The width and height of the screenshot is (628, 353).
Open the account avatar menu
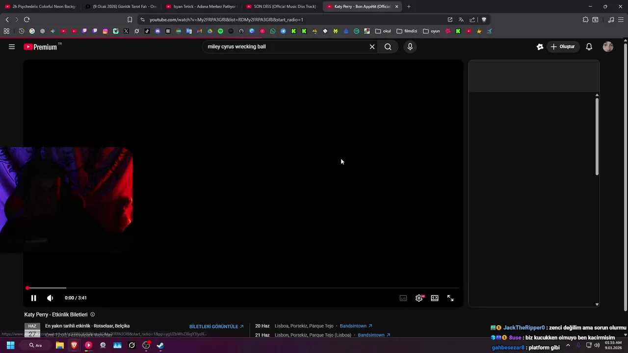pos(608,47)
